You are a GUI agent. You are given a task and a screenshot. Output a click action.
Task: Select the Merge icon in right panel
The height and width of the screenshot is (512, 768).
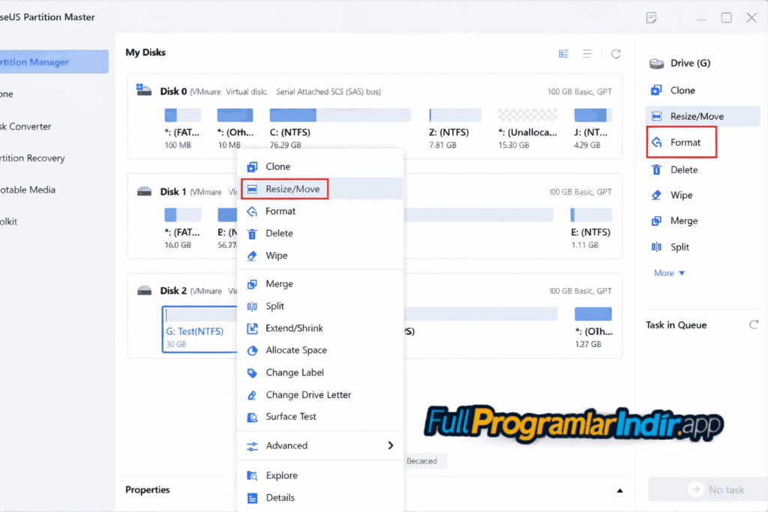point(658,220)
